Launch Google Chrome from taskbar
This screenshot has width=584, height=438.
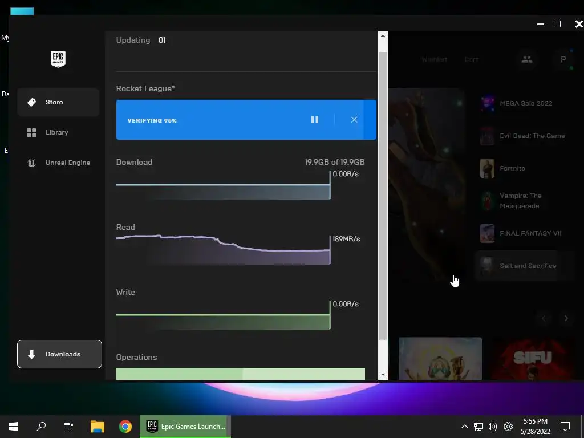click(125, 427)
